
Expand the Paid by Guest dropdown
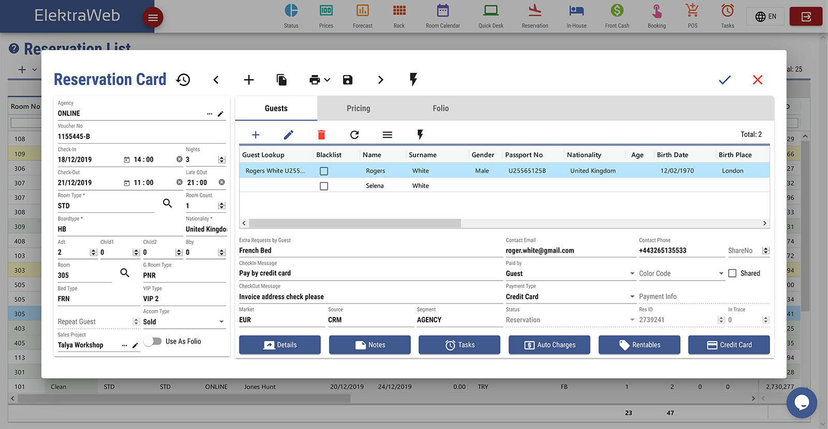632,273
